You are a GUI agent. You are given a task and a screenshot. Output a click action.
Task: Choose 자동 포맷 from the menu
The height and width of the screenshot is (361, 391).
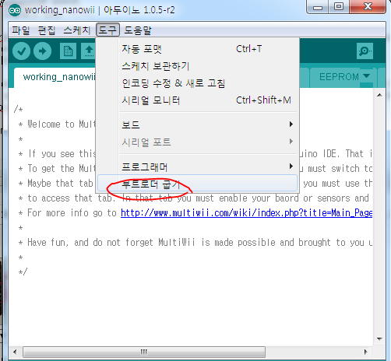pyautogui.click(x=142, y=49)
